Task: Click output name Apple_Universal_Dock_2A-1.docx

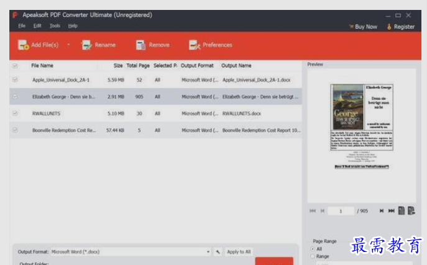Action: pos(256,80)
